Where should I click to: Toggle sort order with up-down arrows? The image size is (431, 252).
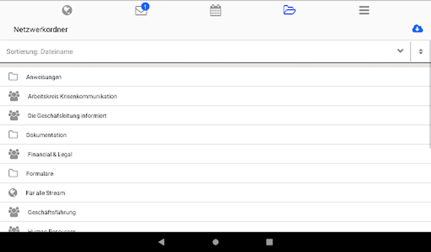pyautogui.click(x=421, y=52)
